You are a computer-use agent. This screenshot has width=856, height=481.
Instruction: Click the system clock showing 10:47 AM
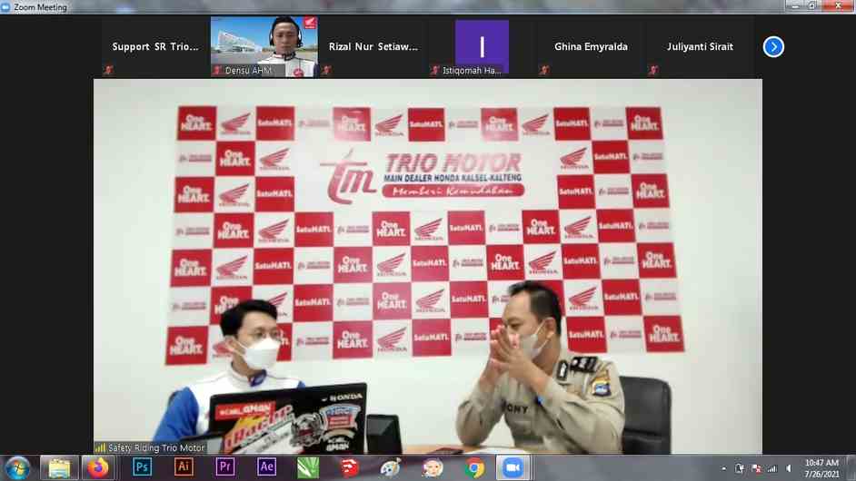(x=821, y=468)
